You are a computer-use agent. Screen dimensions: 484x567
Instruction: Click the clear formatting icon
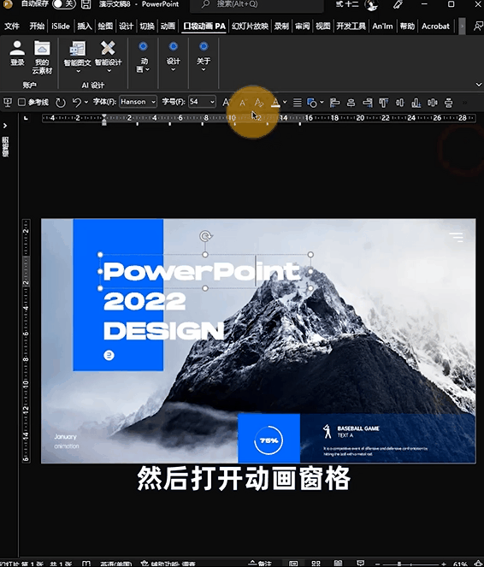click(x=258, y=103)
